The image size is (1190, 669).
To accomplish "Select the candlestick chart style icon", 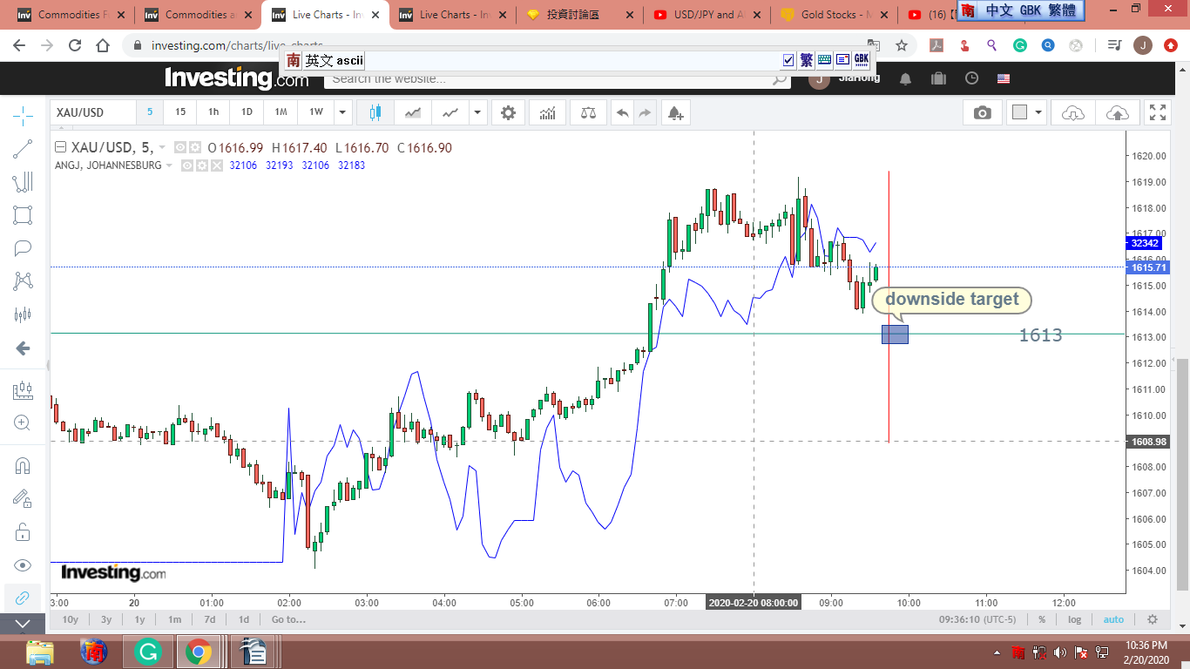I will pos(375,112).
